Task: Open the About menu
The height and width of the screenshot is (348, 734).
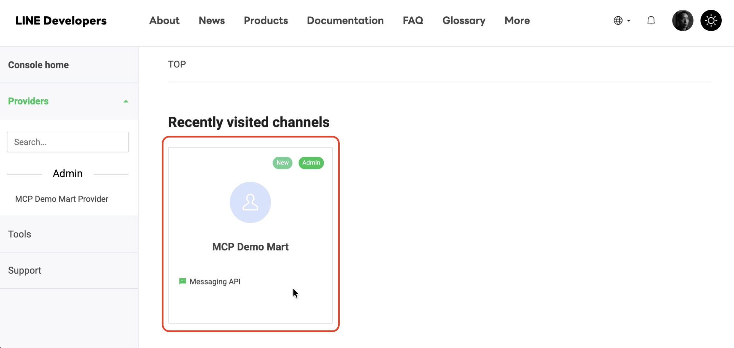Action: click(164, 21)
